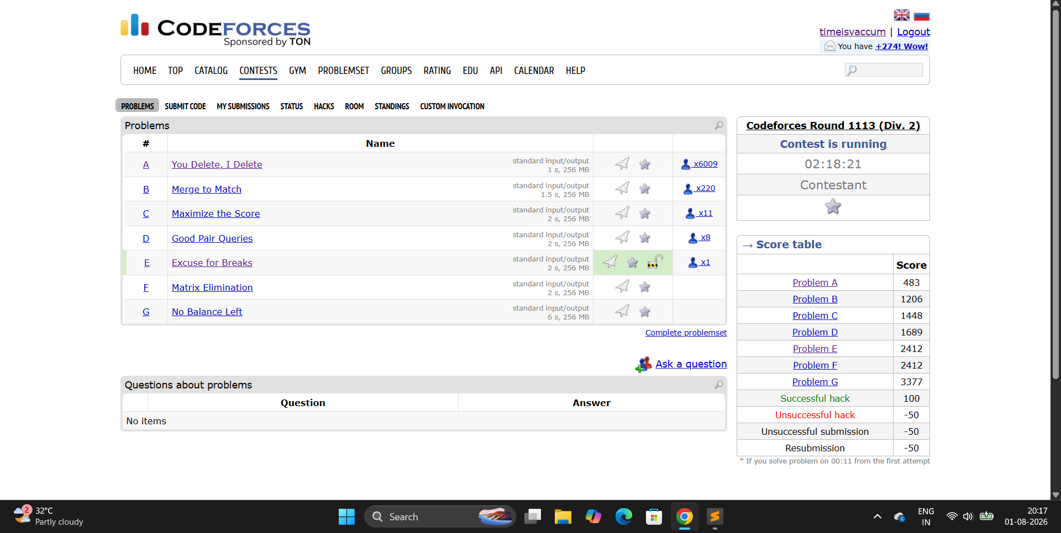Open the Windows Start menu
The height and width of the screenshot is (533, 1061).
[346, 517]
